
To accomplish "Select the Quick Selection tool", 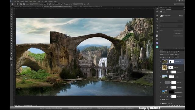I will coord(12,16).
